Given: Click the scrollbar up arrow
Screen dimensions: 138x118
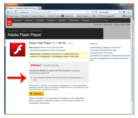Looking at the screenshot, I should pos(131,19).
